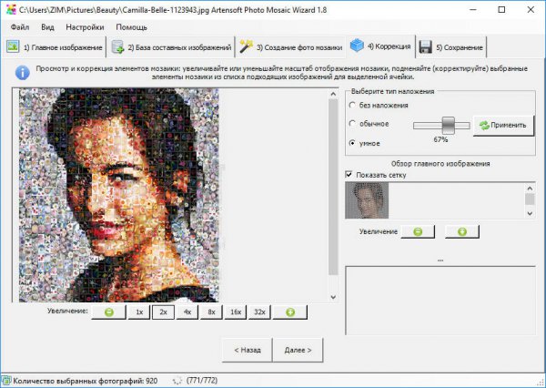Zoom out the main image overview
The height and width of the screenshot is (388, 546).
tap(418, 231)
